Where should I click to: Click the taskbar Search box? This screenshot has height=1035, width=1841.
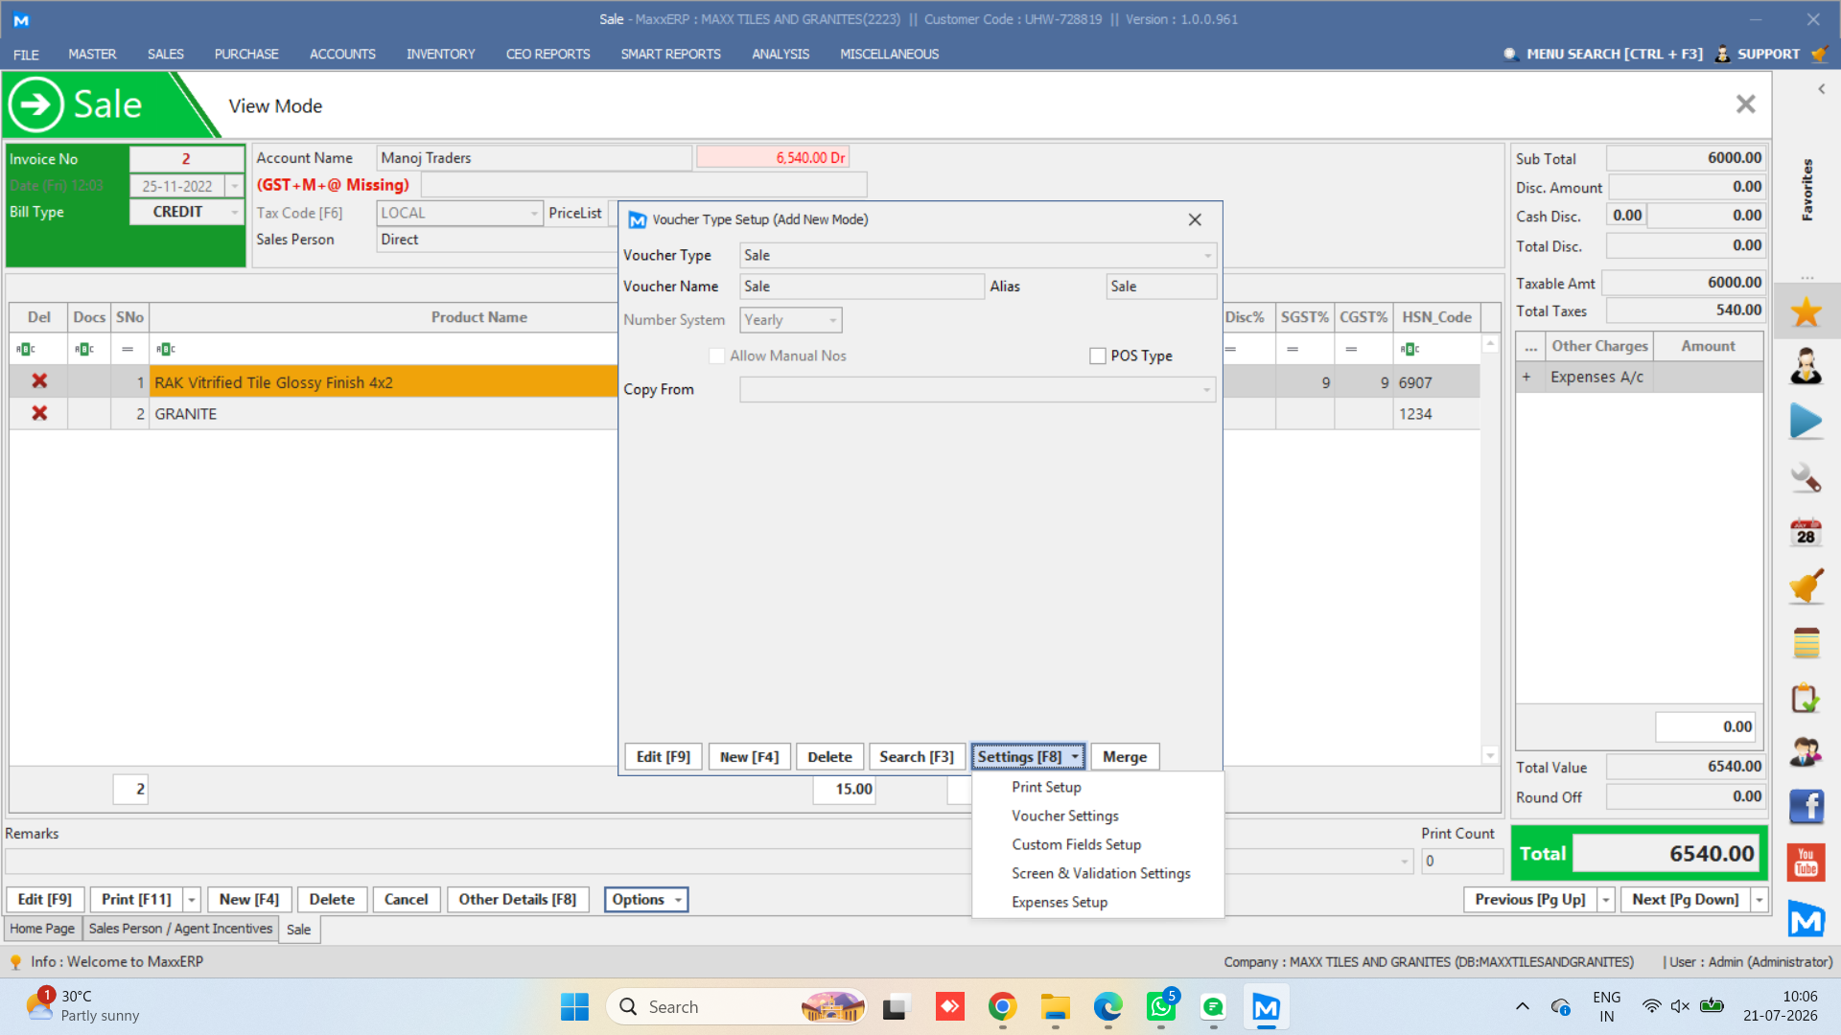736,1006
